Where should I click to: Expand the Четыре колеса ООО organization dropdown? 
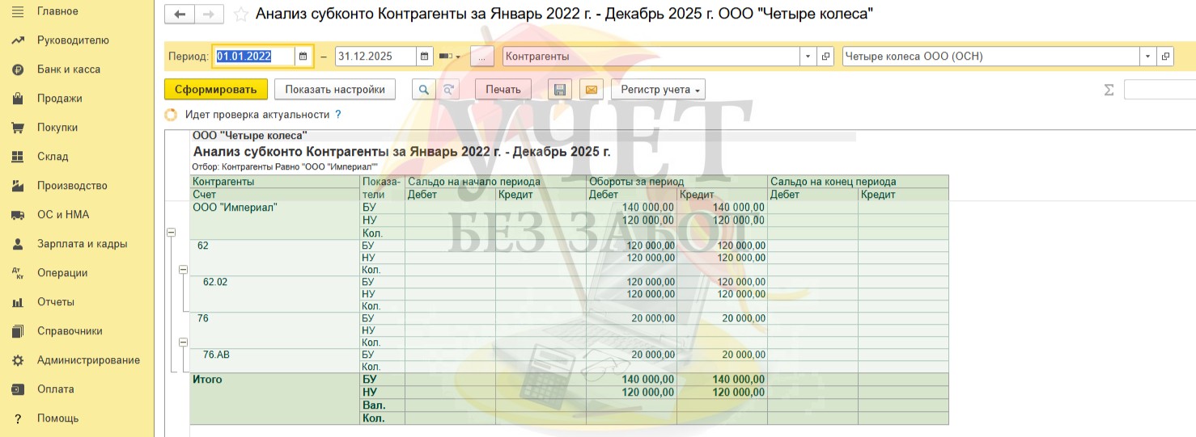(x=1147, y=57)
